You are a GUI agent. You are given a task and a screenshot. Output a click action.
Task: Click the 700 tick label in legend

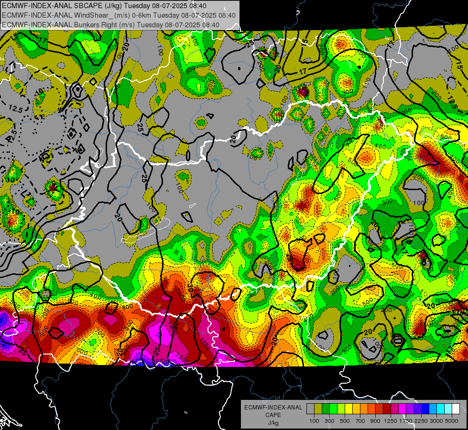[360, 421]
